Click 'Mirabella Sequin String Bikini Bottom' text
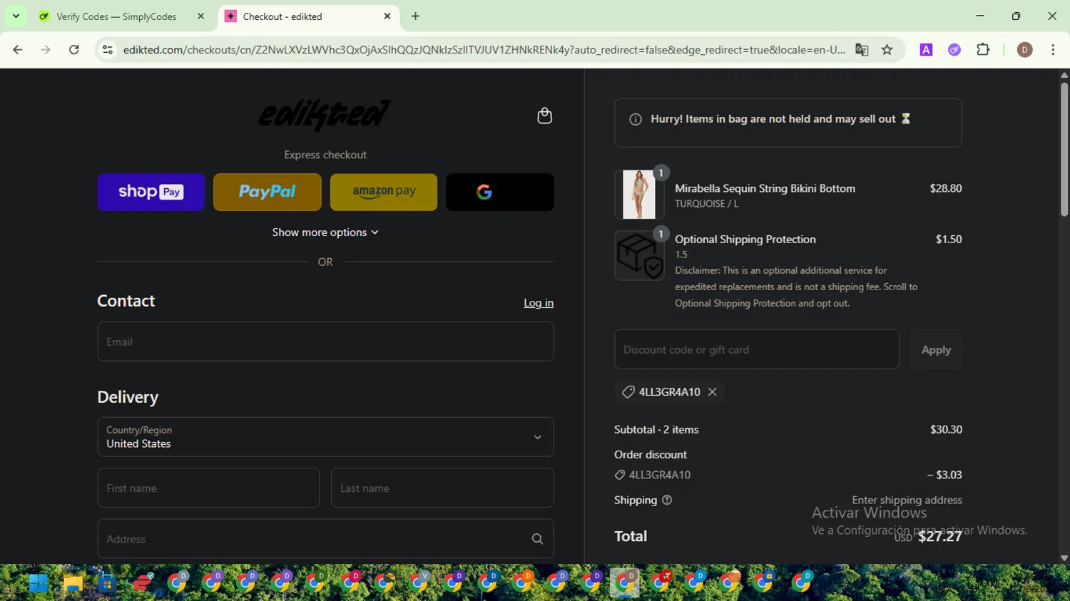This screenshot has height=601, width=1070. point(765,188)
